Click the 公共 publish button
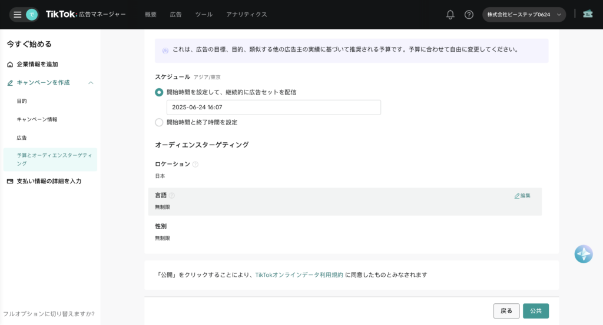Screen dimensions: 603x325 click(x=536, y=311)
